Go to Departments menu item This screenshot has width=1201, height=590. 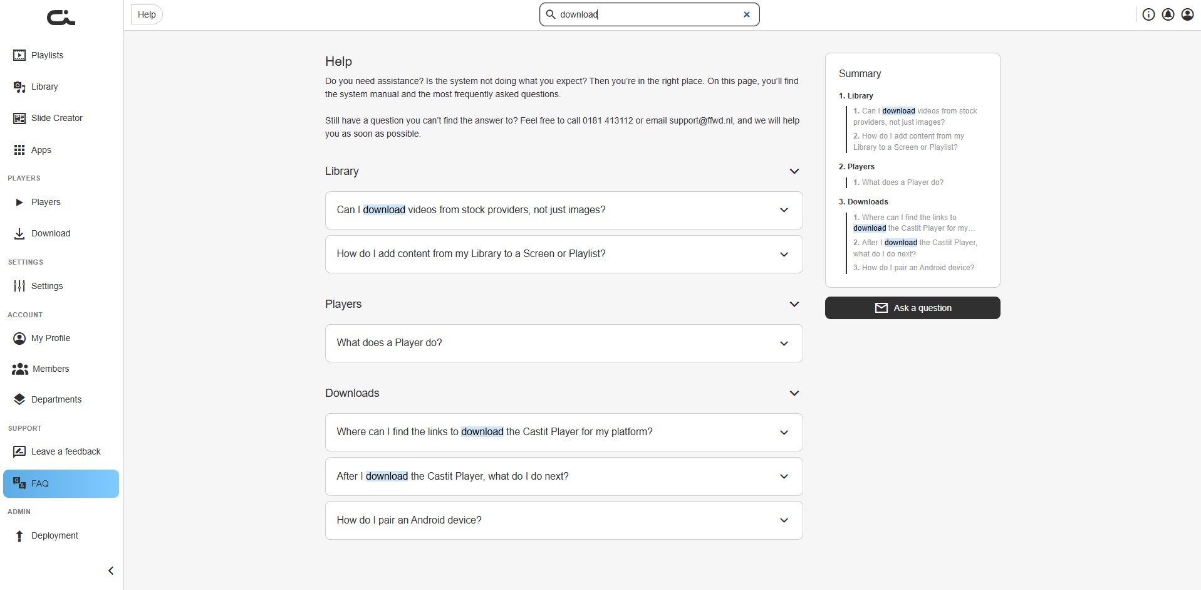coord(61,399)
